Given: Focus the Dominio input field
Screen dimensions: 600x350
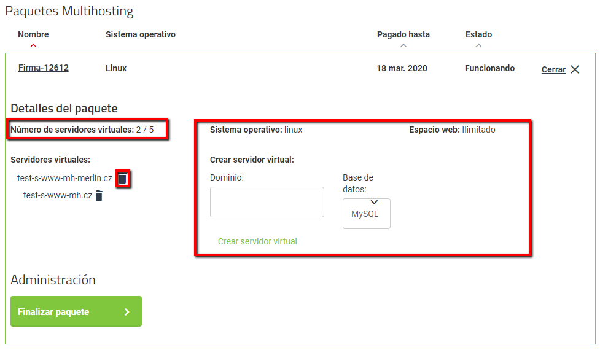Looking at the screenshot, I should [267, 202].
